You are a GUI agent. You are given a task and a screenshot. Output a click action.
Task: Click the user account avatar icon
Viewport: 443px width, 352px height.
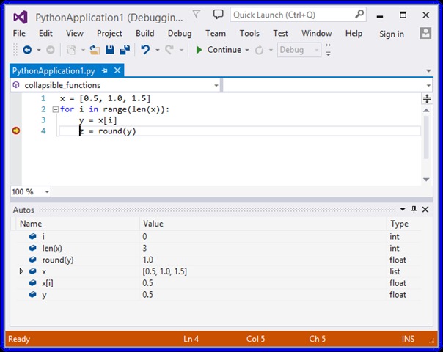[425, 33]
